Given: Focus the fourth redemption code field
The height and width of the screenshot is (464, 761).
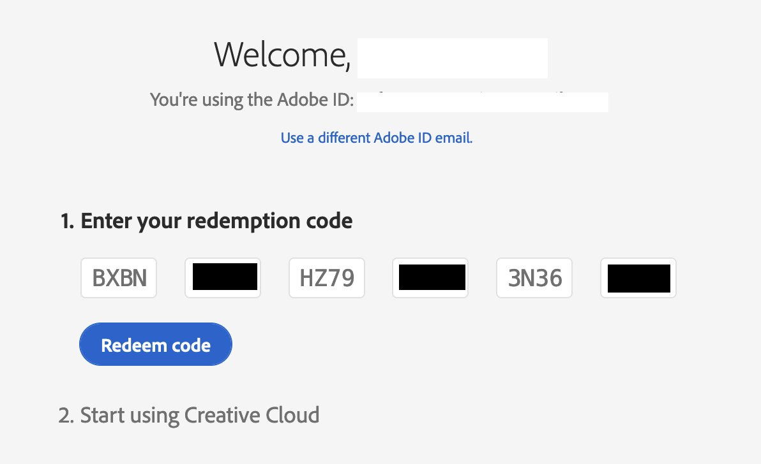Looking at the screenshot, I should tap(430, 278).
